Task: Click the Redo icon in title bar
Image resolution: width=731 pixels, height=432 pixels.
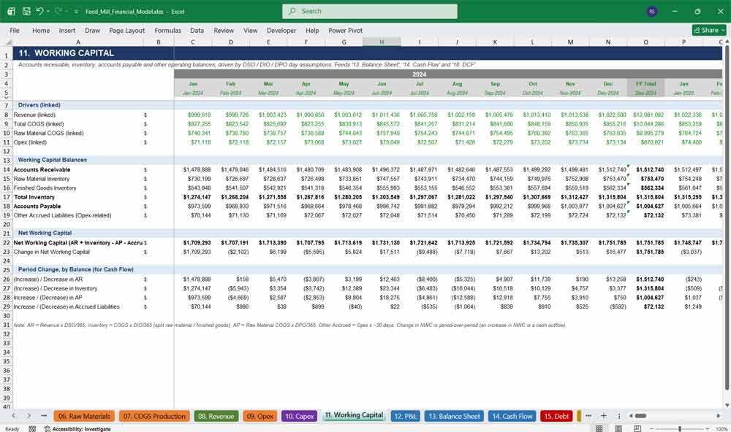Action: 58,11
